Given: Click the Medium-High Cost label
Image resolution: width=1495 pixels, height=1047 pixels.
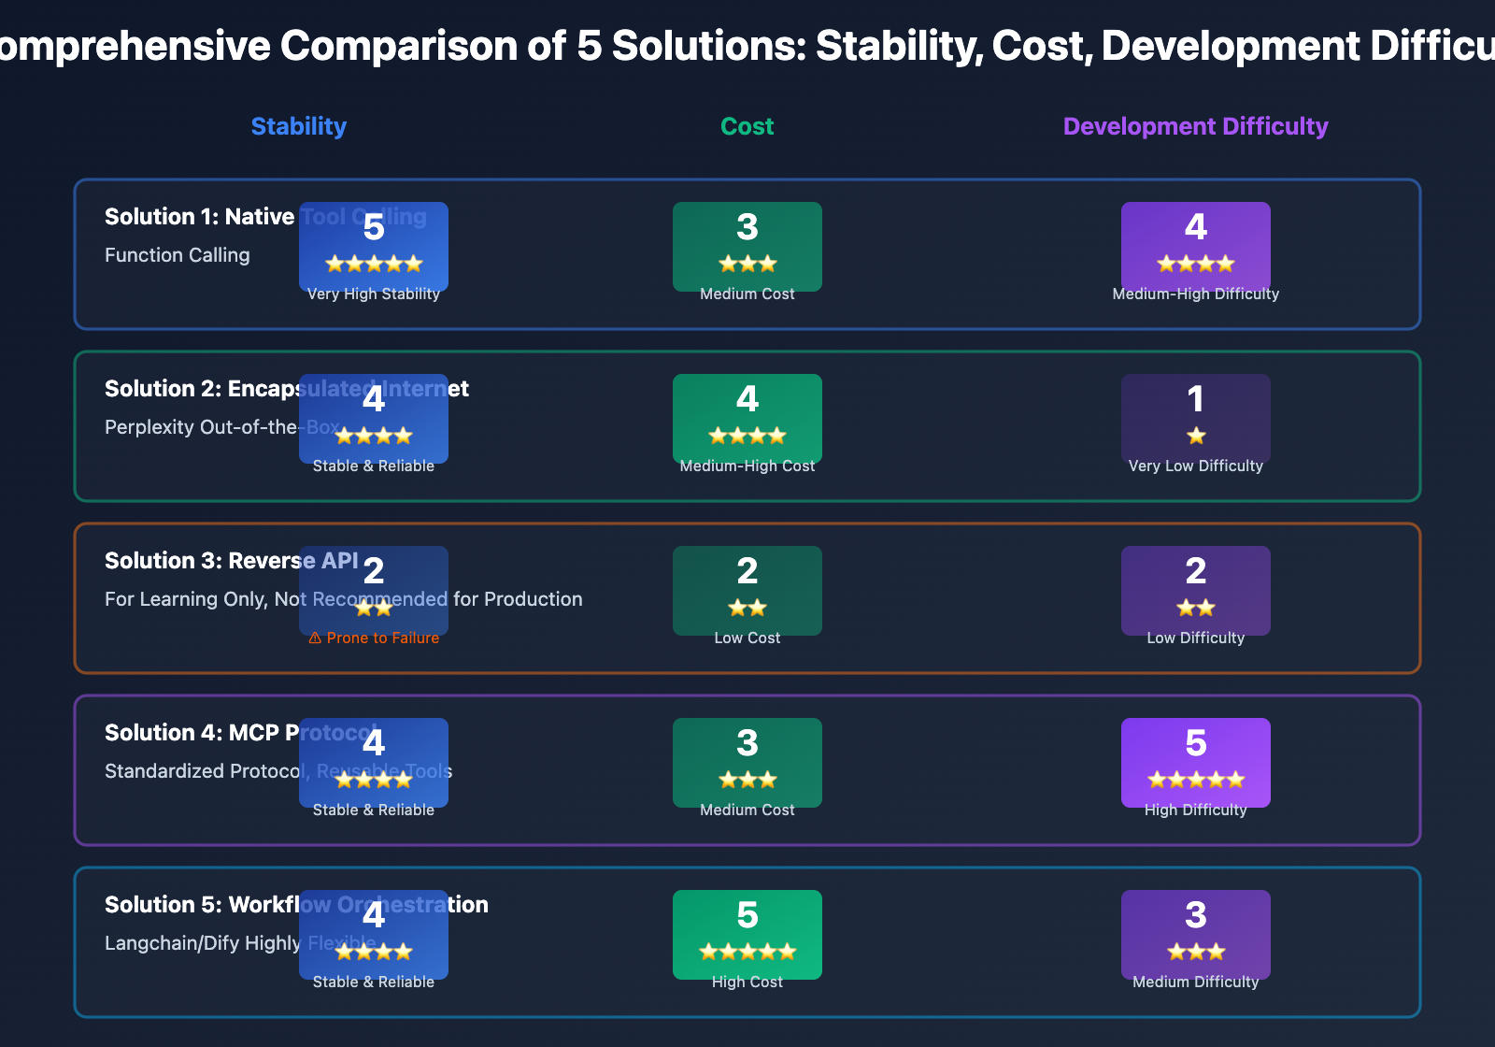Looking at the screenshot, I should pyautogui.click(x=747, y=466).
